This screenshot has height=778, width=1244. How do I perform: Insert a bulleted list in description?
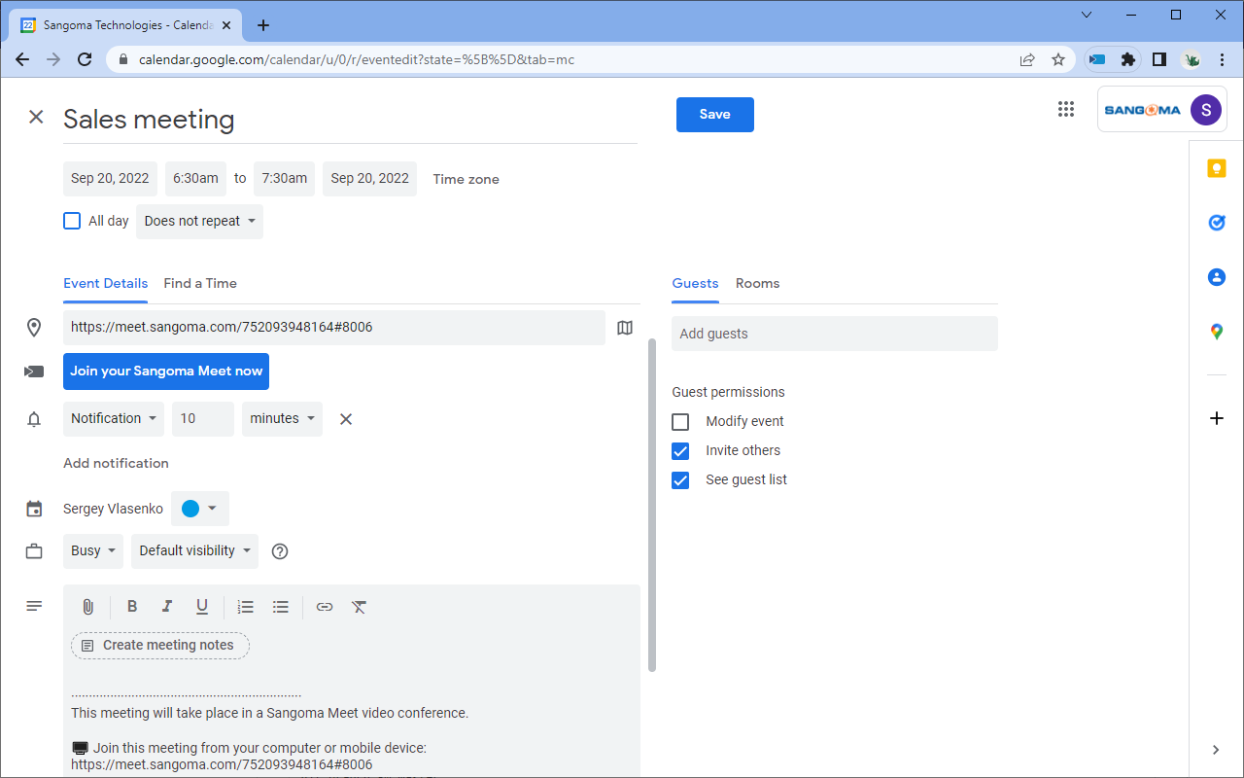point(281,607)
